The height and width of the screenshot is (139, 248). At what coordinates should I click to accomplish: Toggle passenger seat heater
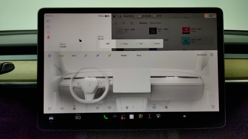click(213, 107)
